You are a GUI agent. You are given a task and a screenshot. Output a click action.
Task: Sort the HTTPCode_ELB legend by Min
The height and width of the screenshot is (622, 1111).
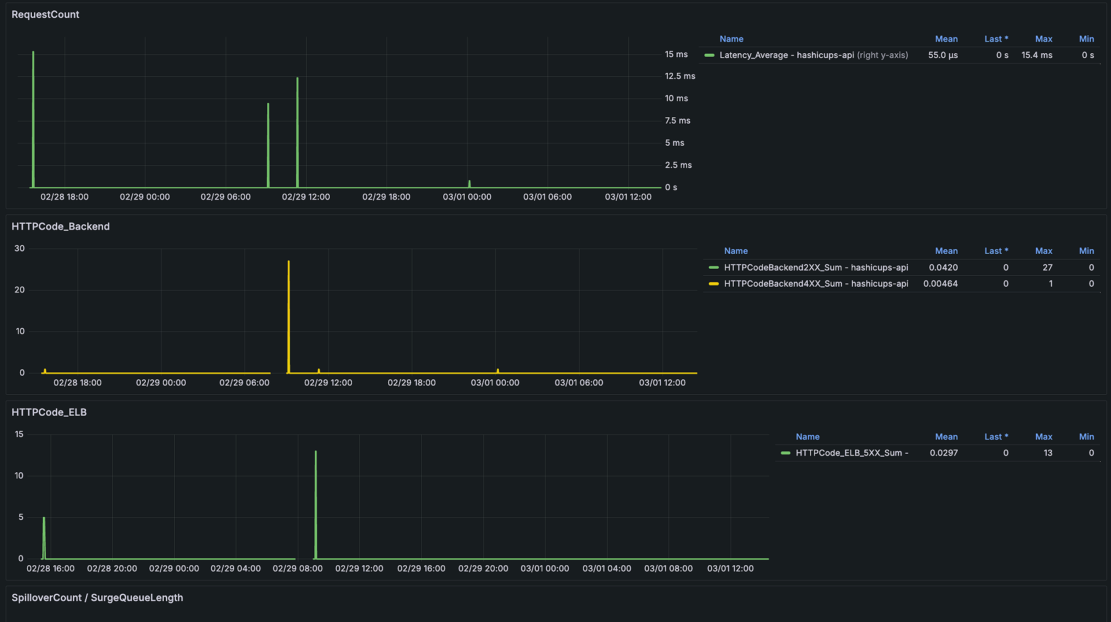pyautogui.click(x=1086, y=436)
